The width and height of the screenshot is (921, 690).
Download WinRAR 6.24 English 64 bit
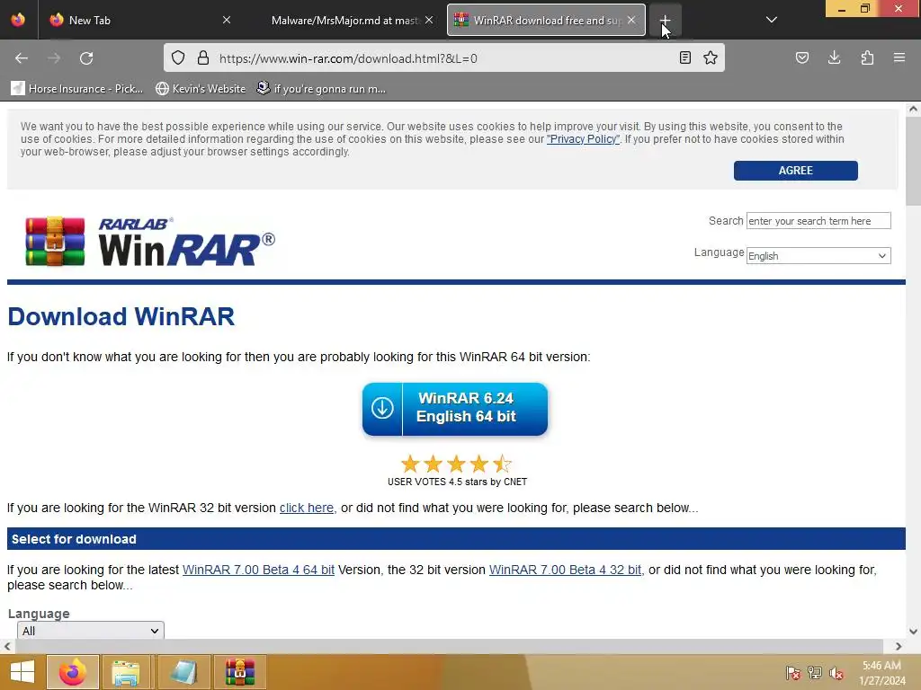(x=454, y=409)
